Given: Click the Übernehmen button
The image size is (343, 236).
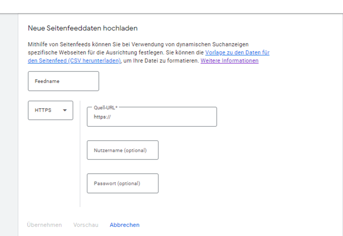Looking at the screenshot, I should click(x=44, y=225).
